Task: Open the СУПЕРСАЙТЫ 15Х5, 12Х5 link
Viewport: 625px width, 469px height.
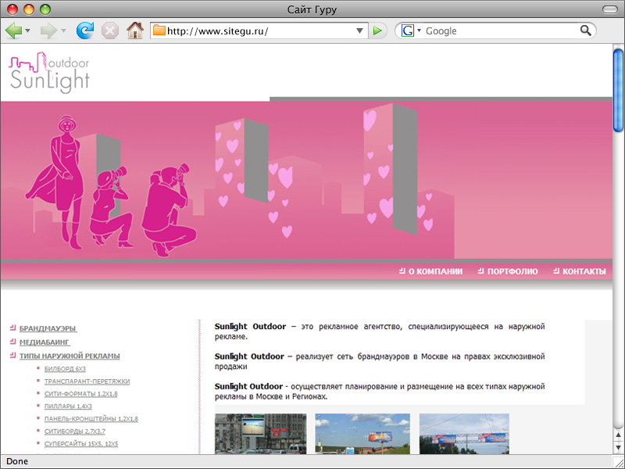Action: [81, 443]
